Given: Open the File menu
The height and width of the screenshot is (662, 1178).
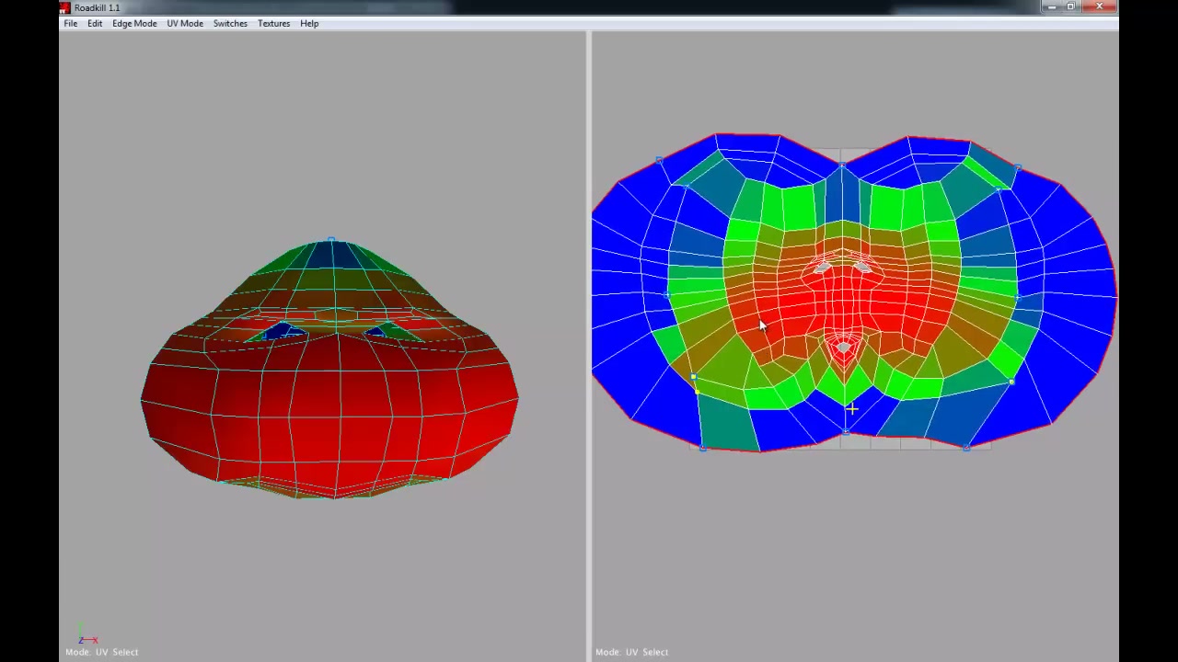Looking at the screenshot, I should point(70,24).
